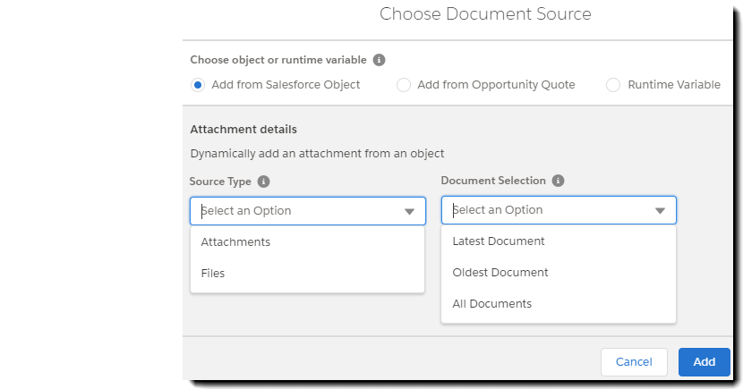Click the 'Choose Document Source' dialog title
This screenshot has height=389, width=743.
click(x=485, y=14)
